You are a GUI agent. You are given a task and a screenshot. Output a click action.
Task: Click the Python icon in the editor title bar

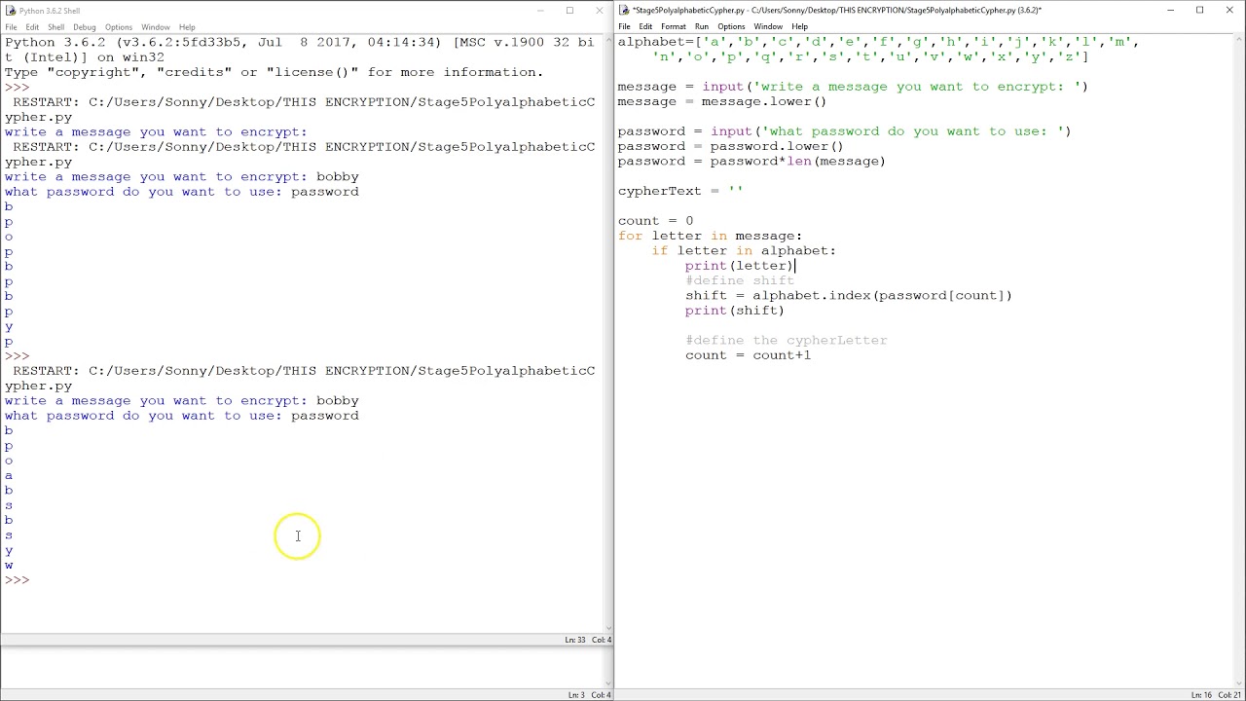pyautogui.click(x=624, y=11)
